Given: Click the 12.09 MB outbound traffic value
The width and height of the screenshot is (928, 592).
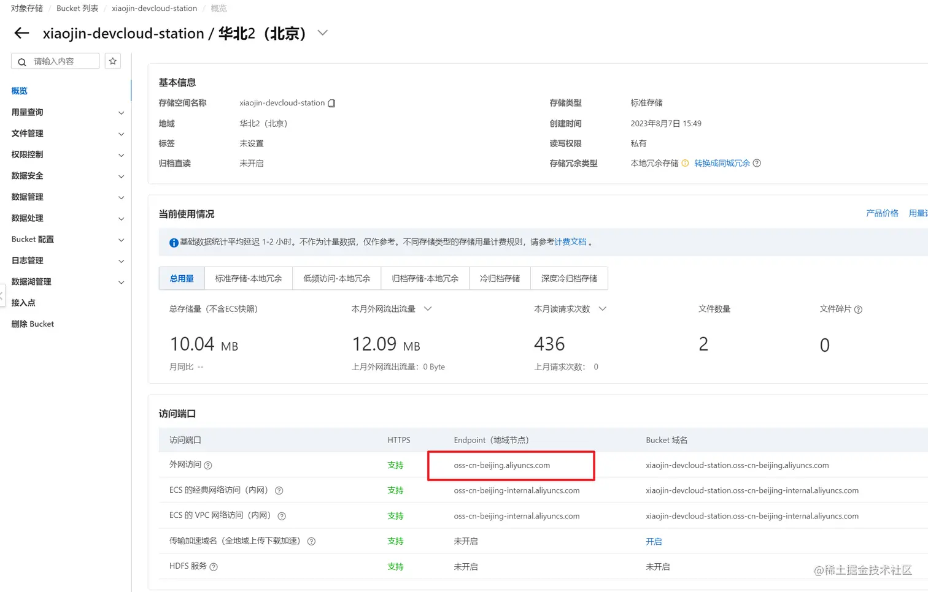Looking at the screenshot, I should (386, 344).
